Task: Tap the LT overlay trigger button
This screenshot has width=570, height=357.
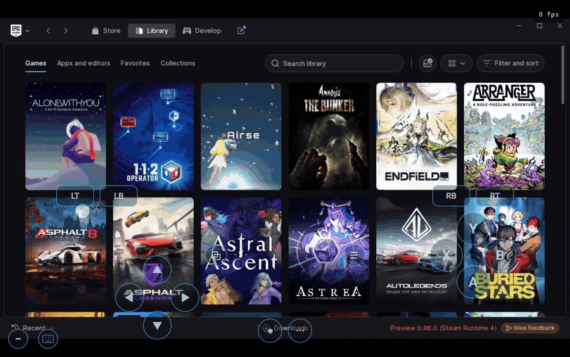Action: [75, 196]
